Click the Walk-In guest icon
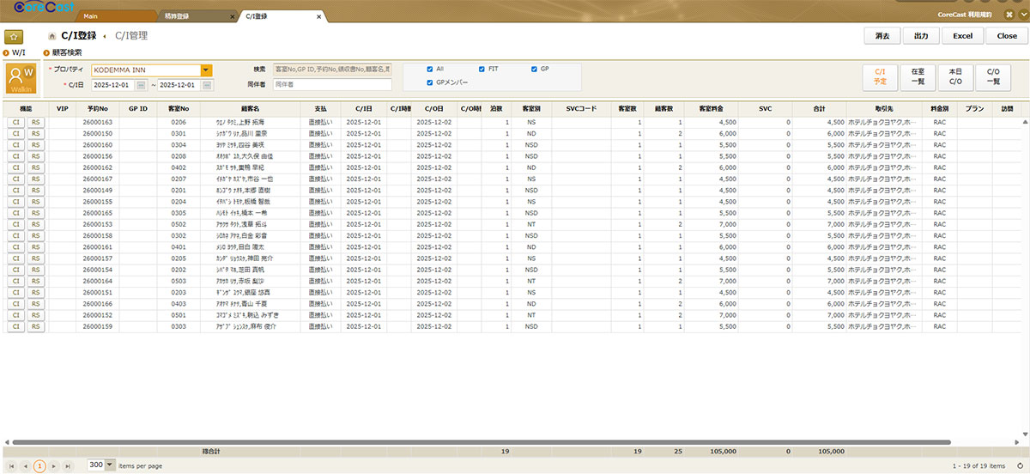1030x474 pixels. pos(20,78)
